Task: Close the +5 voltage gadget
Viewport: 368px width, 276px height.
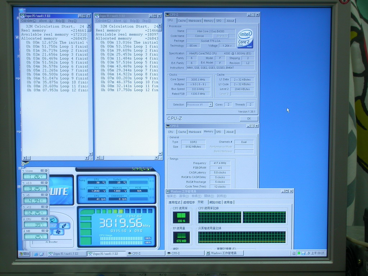Action: [46, 195]
